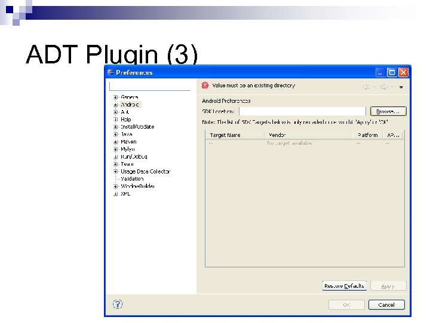Expand the Run/Debug tree node
The image size is (430, 323).
pos(115,157)
